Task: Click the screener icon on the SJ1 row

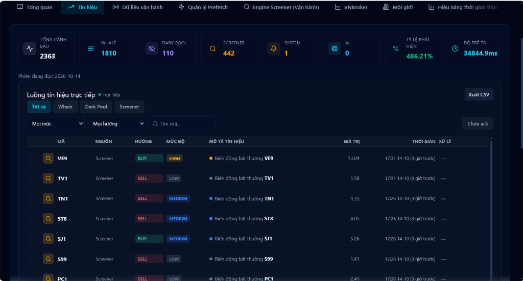Action: (49, 239)
